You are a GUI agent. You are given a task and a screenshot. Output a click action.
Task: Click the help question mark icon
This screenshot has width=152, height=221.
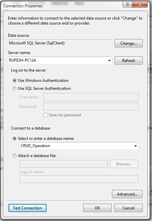pyautogui.click(x=127, y=5)
